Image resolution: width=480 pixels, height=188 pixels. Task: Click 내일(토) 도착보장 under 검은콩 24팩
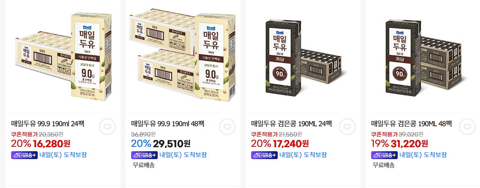tap(303, 155)
